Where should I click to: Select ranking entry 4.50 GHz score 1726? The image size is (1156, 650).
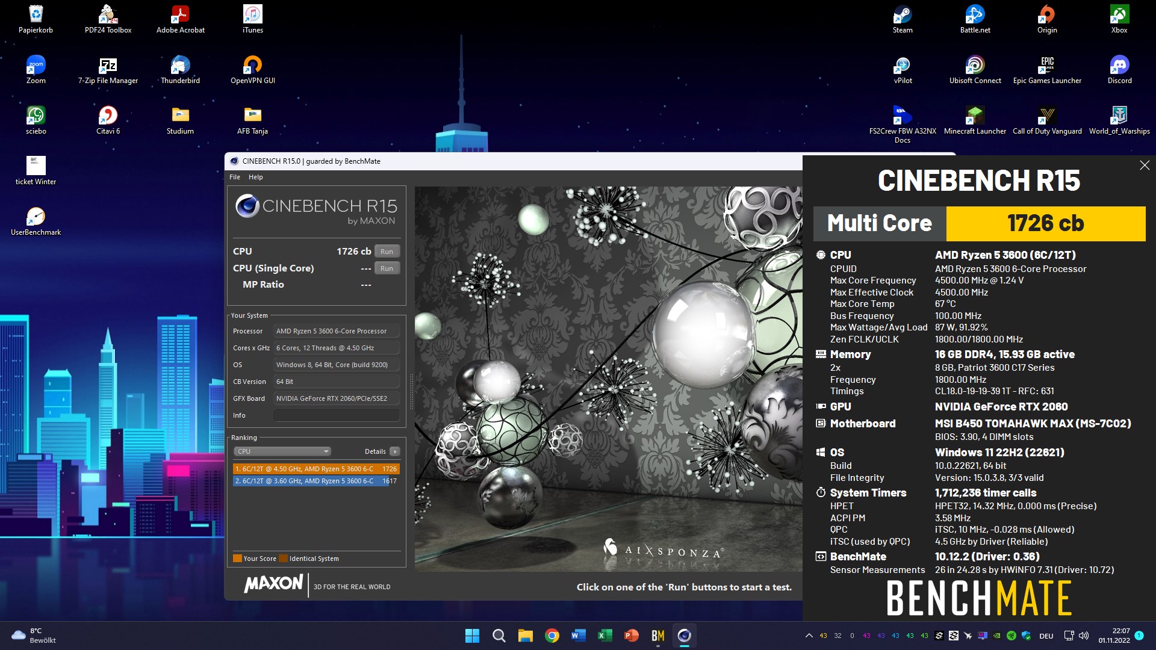(x=316, y=469)
